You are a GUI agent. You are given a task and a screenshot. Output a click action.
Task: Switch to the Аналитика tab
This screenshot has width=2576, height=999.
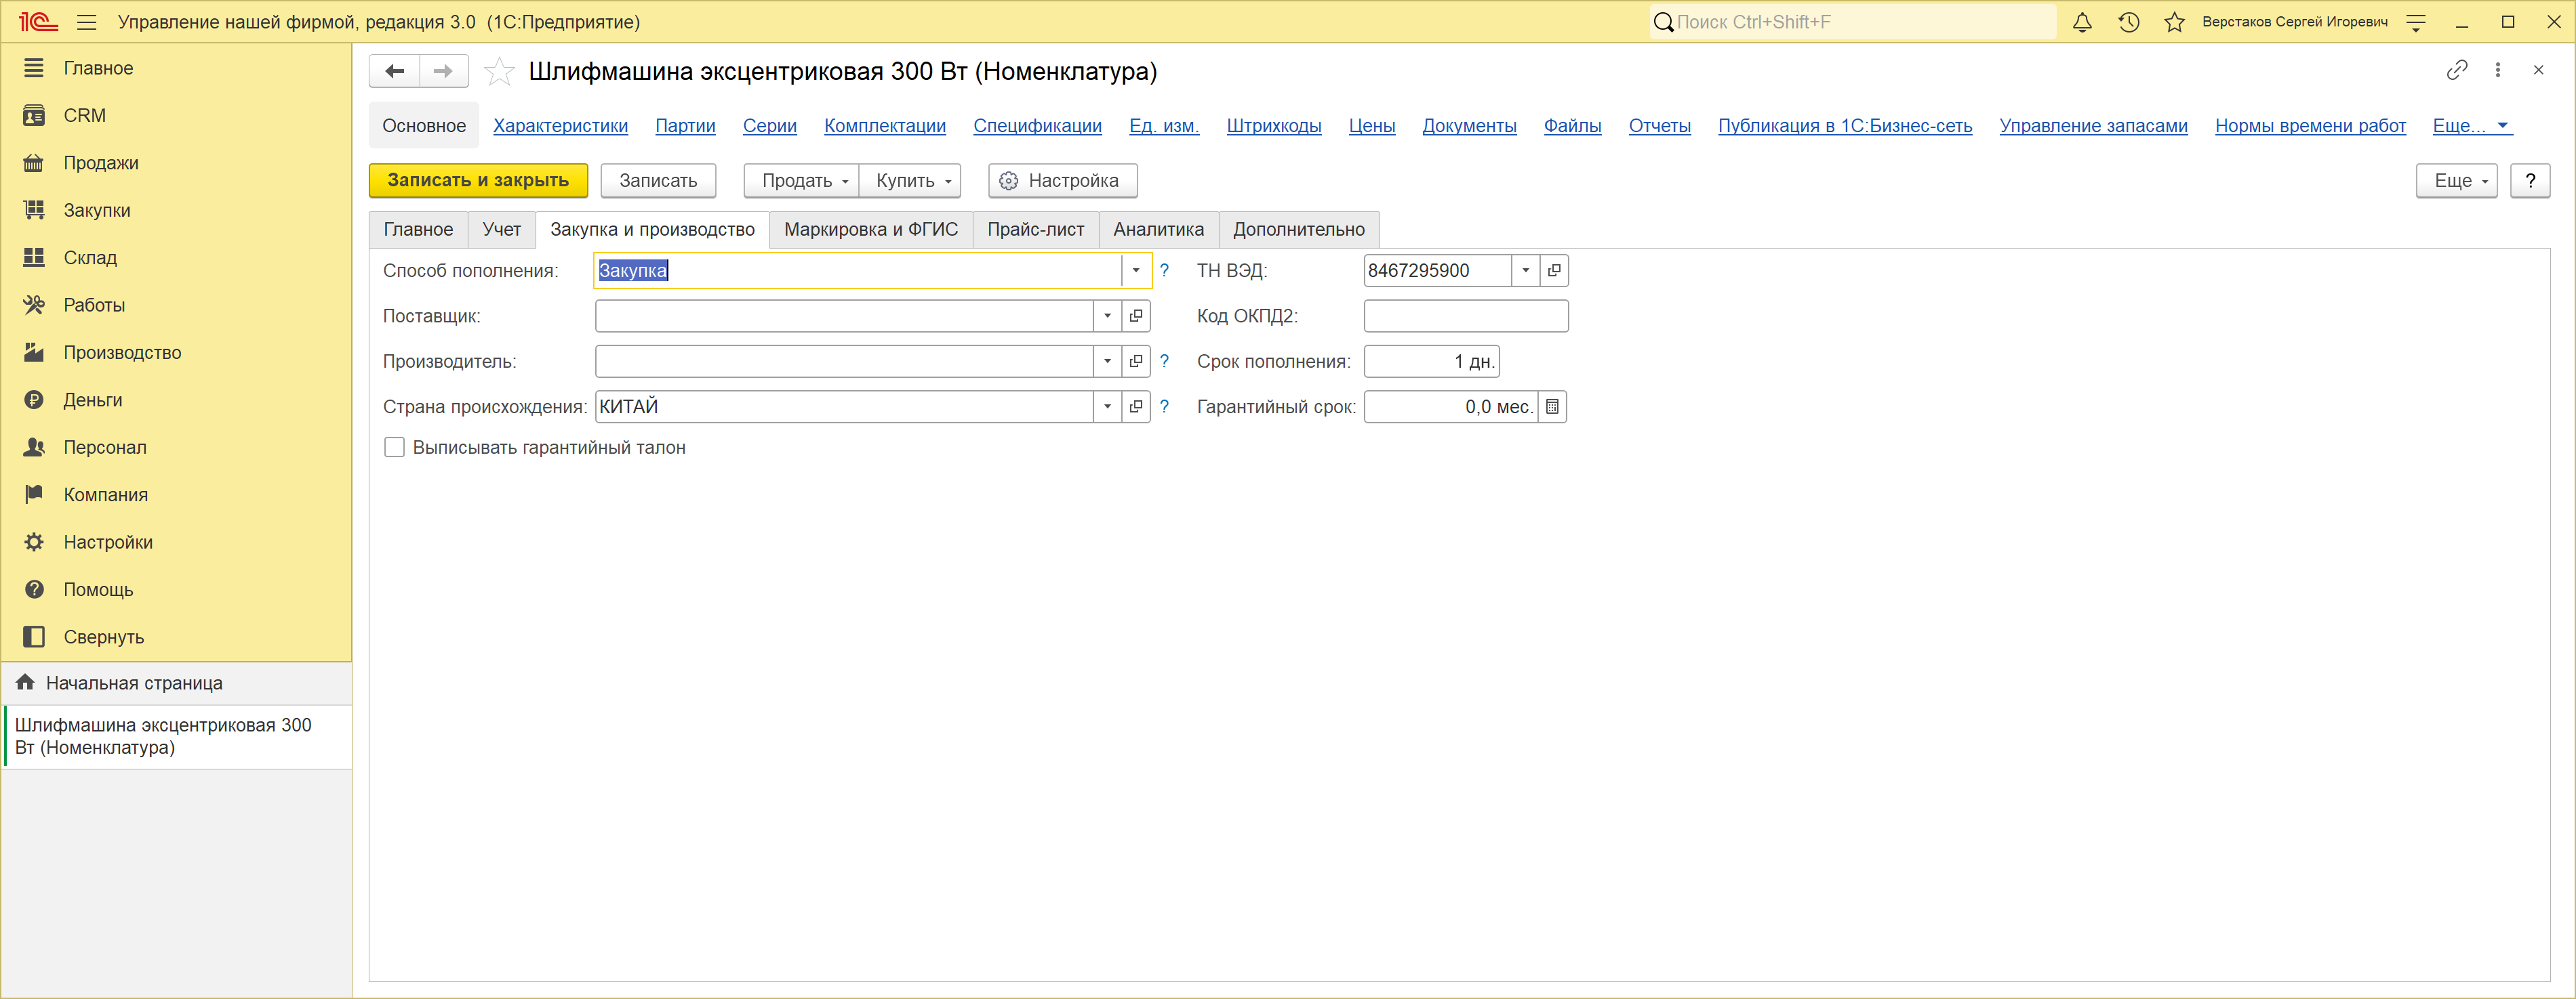(1159, 230)
